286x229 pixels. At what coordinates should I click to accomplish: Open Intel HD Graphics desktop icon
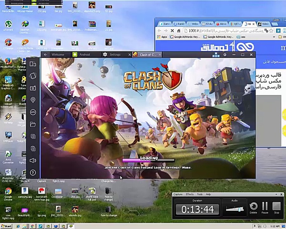[8, 83]
